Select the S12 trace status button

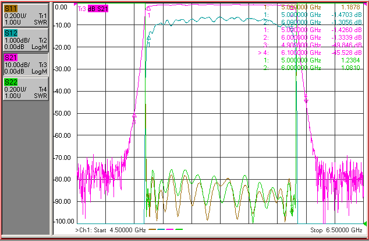(26, 40)
